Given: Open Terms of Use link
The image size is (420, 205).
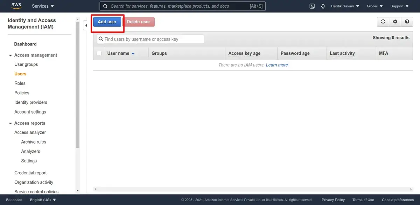Looking at the screenshot, I should (363, 200).
